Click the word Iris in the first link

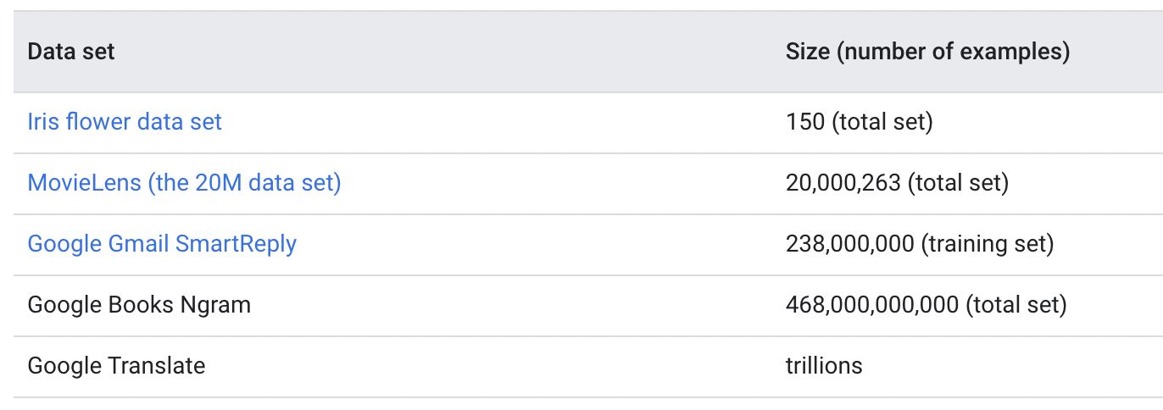pos(42,122)
